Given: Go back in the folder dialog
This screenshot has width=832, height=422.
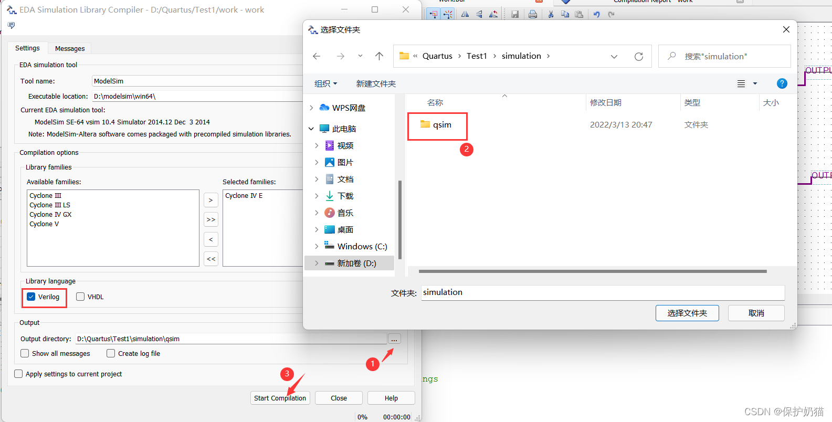Looking at the screenshot, I should pyautogui.click(x=317, y=56).
